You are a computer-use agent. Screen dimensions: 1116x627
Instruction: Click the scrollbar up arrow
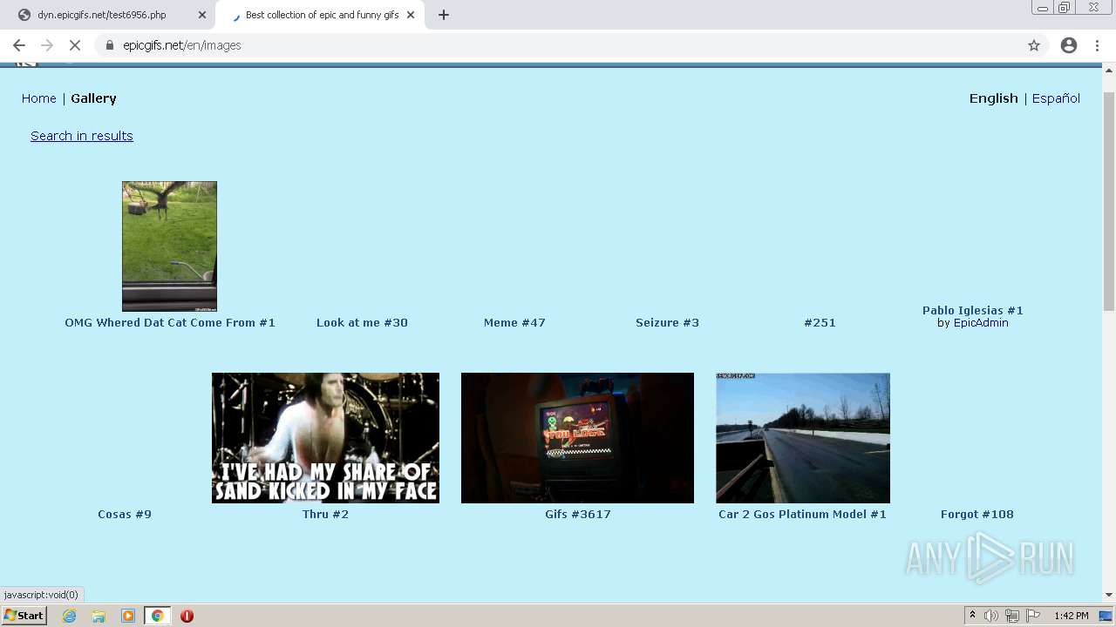[x=1109, y=70]
